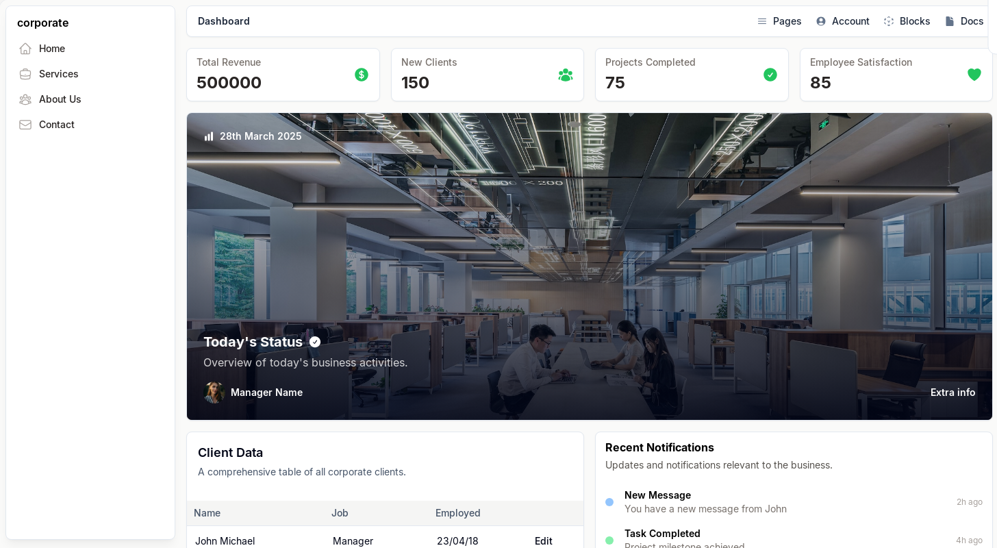Click the About Us people icon
This screenshot has width=997, height=548.
pyautogui.click(x=25, y=99)
